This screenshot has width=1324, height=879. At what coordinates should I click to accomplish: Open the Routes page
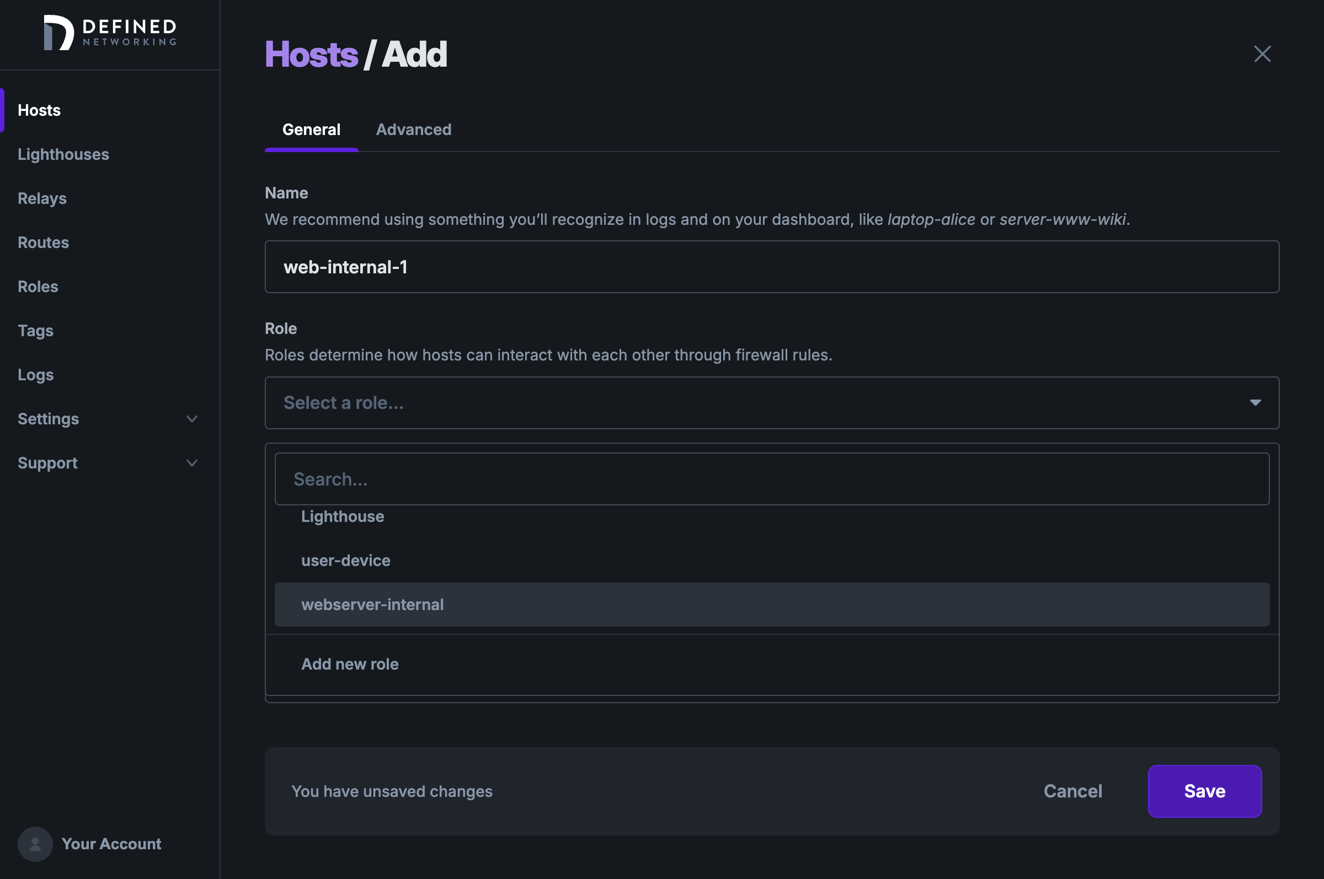coord(43,242)
